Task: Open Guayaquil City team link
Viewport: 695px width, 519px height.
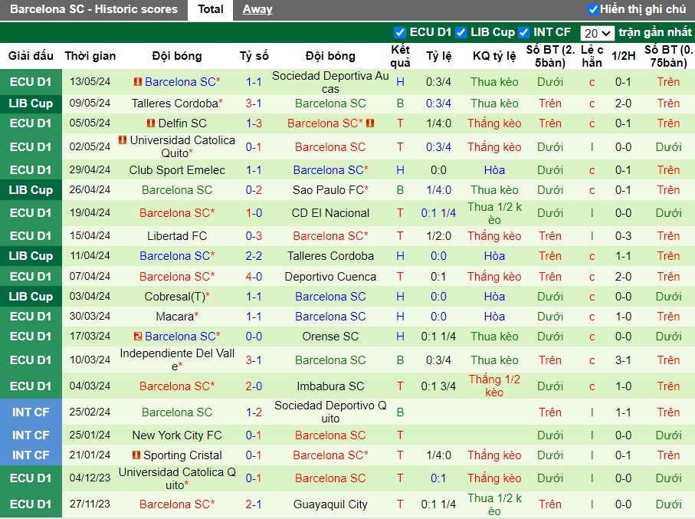Action: coord(330,504)
